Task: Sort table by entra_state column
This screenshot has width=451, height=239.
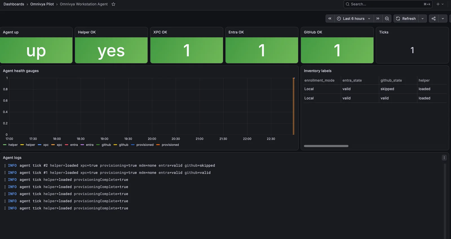Action: 352,80
